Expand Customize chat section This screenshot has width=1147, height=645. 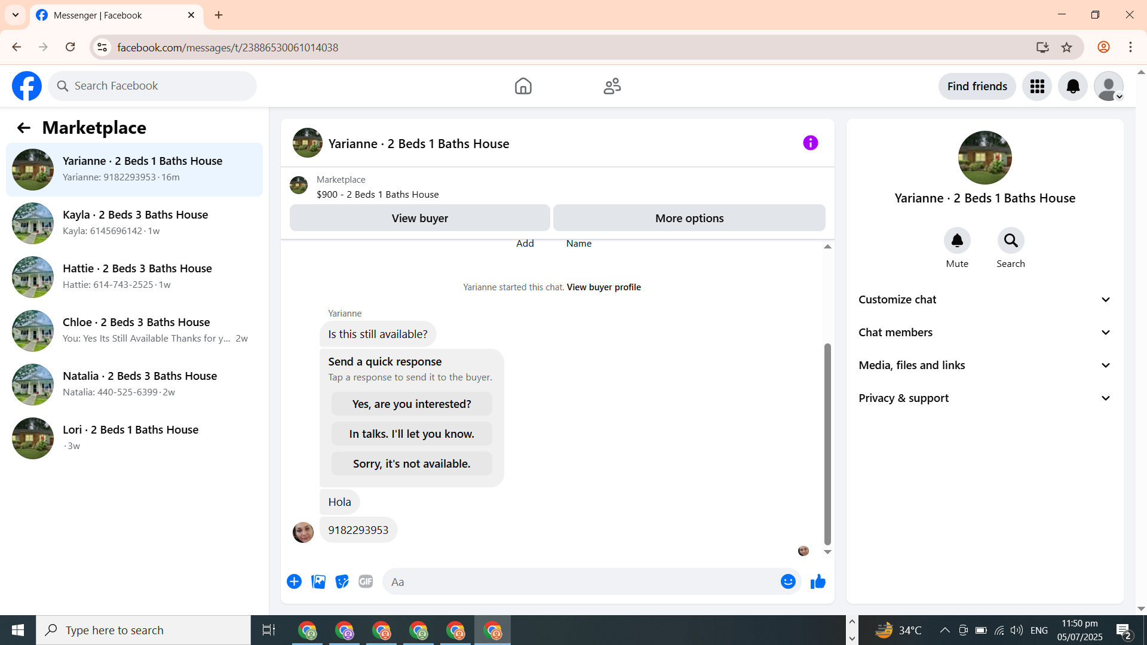click(985, 300)
